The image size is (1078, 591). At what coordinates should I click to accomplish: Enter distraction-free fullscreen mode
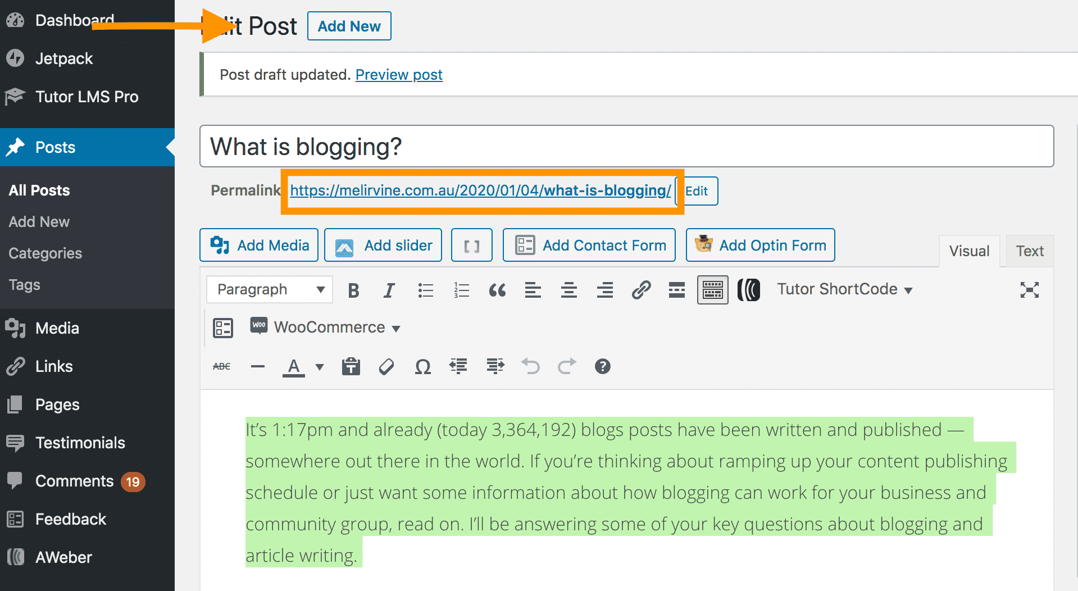[x=1029, y=290]
